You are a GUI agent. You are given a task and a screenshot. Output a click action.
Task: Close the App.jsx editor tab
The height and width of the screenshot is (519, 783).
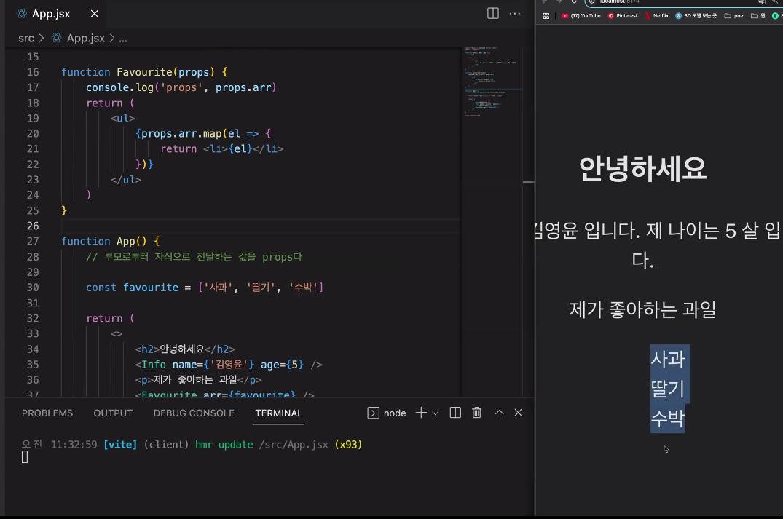pyautogui.click(x=95, y=14)
